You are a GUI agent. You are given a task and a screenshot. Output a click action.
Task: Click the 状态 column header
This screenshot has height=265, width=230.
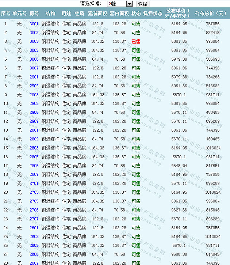136,14
